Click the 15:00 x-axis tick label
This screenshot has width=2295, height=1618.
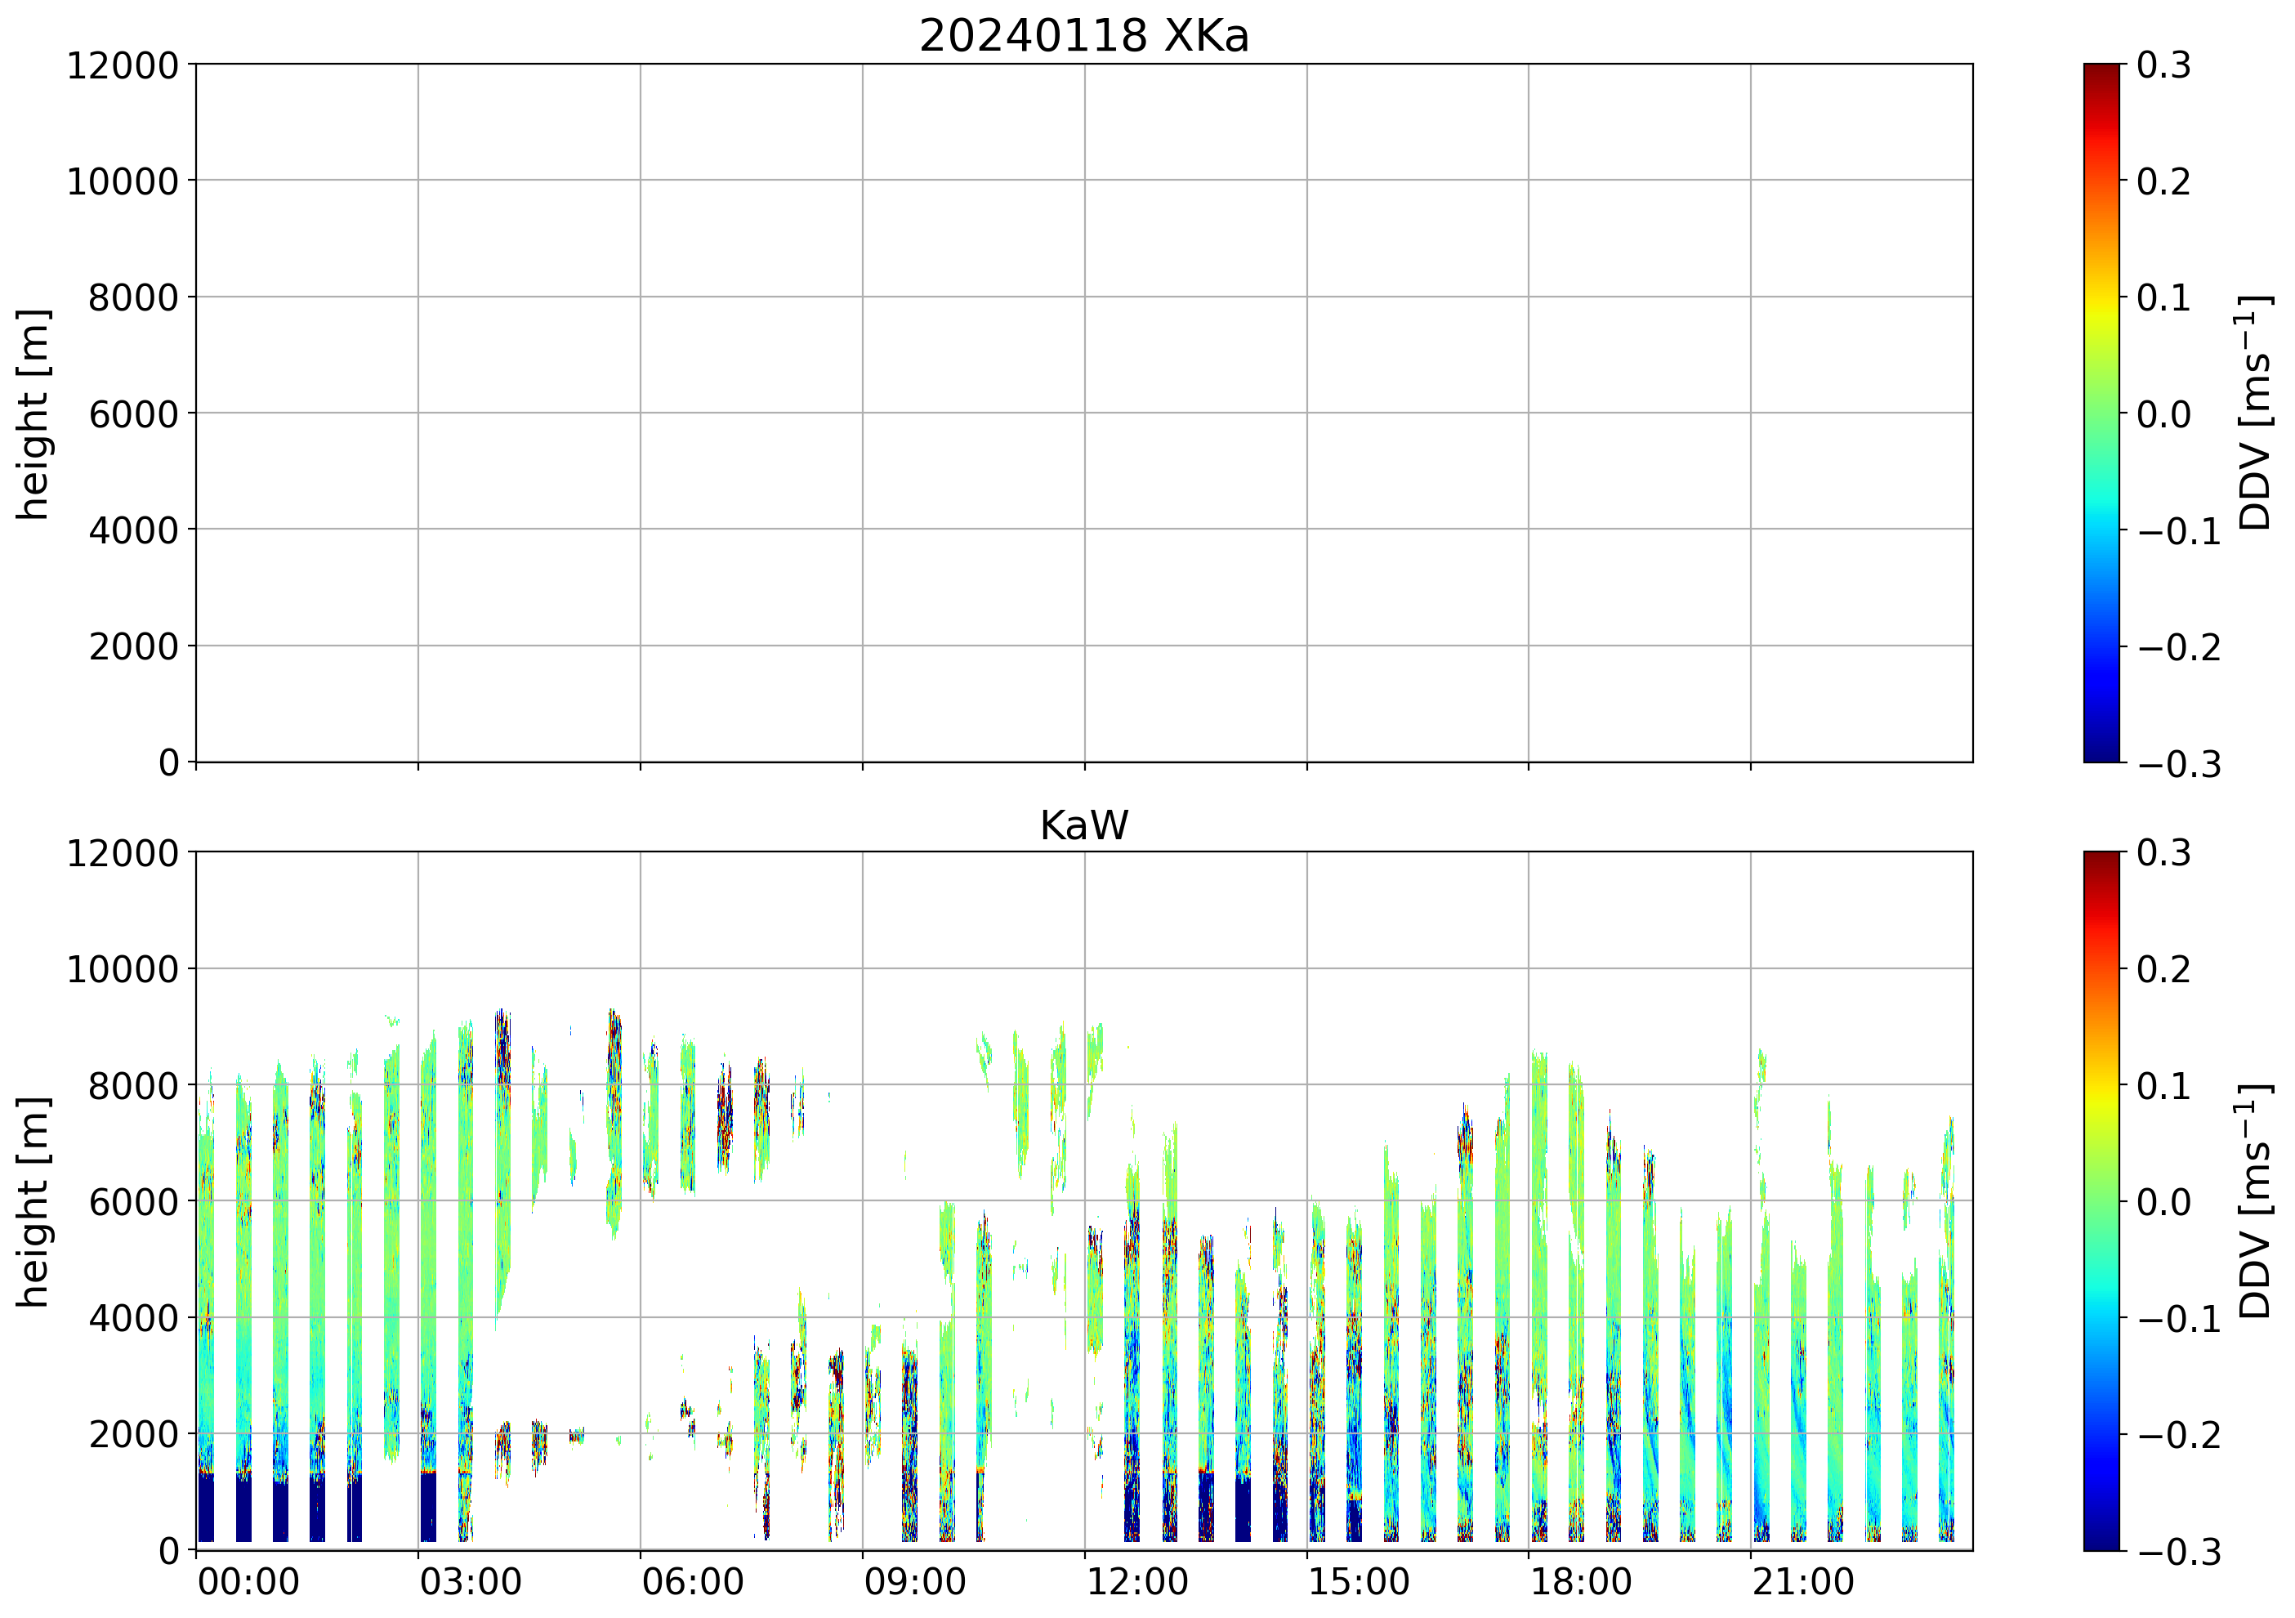pos(1360,1583)
